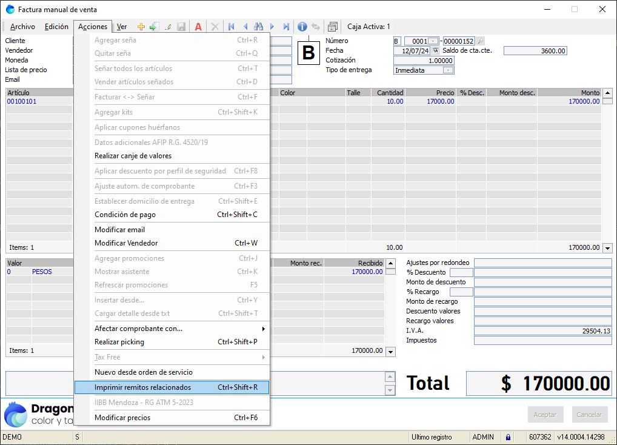Click the invoice letter B field

(397, 41)
